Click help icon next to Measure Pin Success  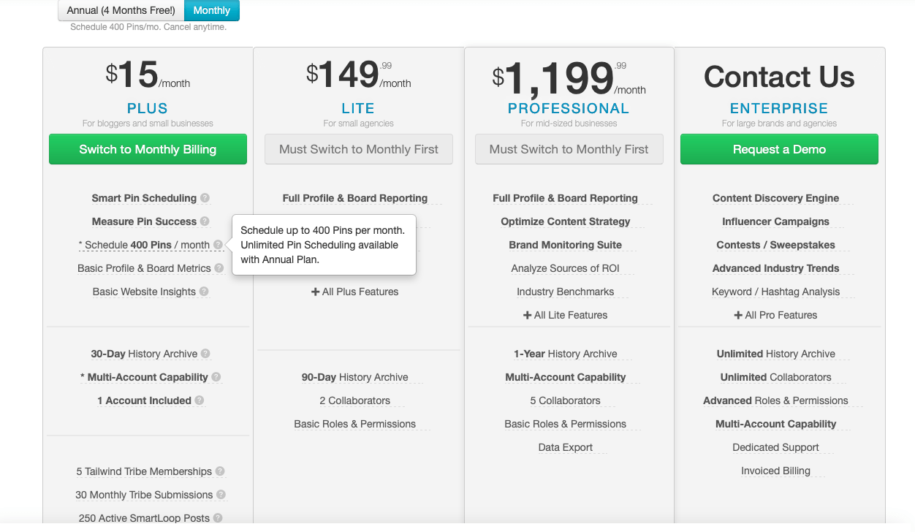205,221
